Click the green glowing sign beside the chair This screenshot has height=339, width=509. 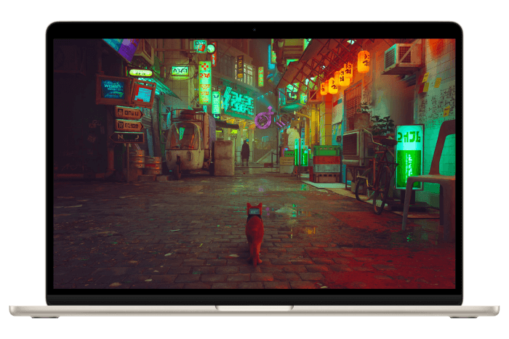(409, 157)
